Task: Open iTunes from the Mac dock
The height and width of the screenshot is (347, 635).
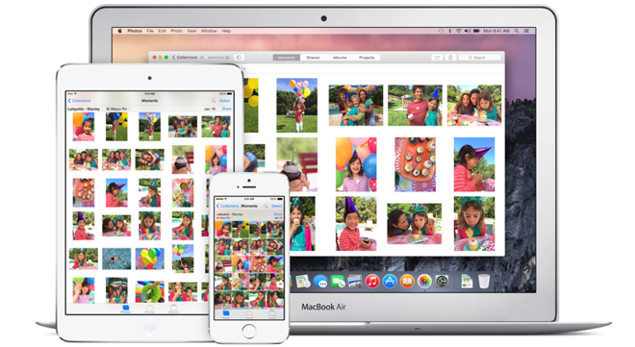Action: [372, 281]
